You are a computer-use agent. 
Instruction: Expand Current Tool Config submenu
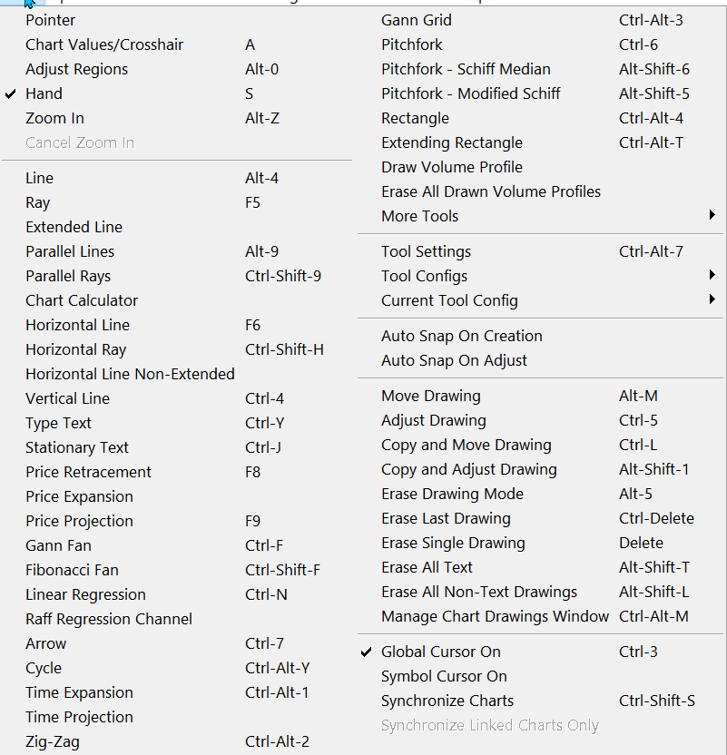click(x=449, y=300)
